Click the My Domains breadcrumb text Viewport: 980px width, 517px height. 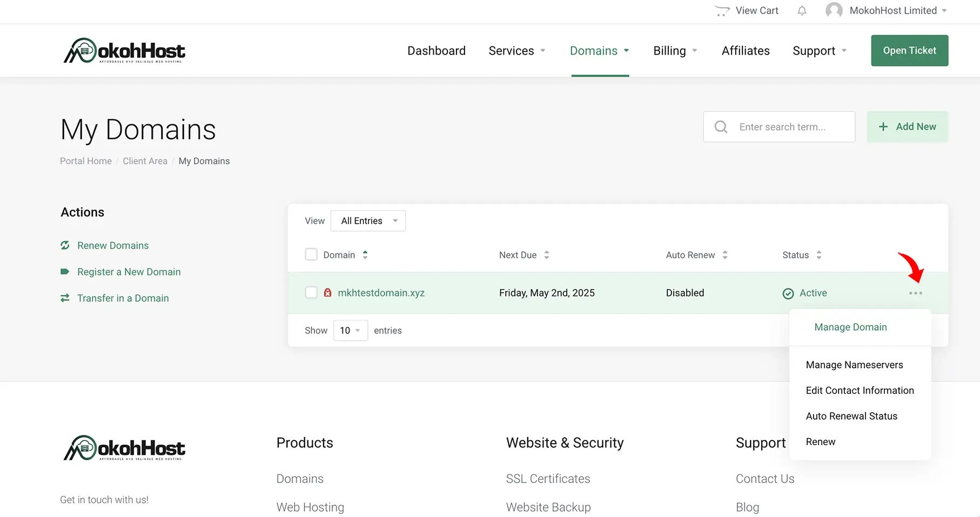click(204, 161)
